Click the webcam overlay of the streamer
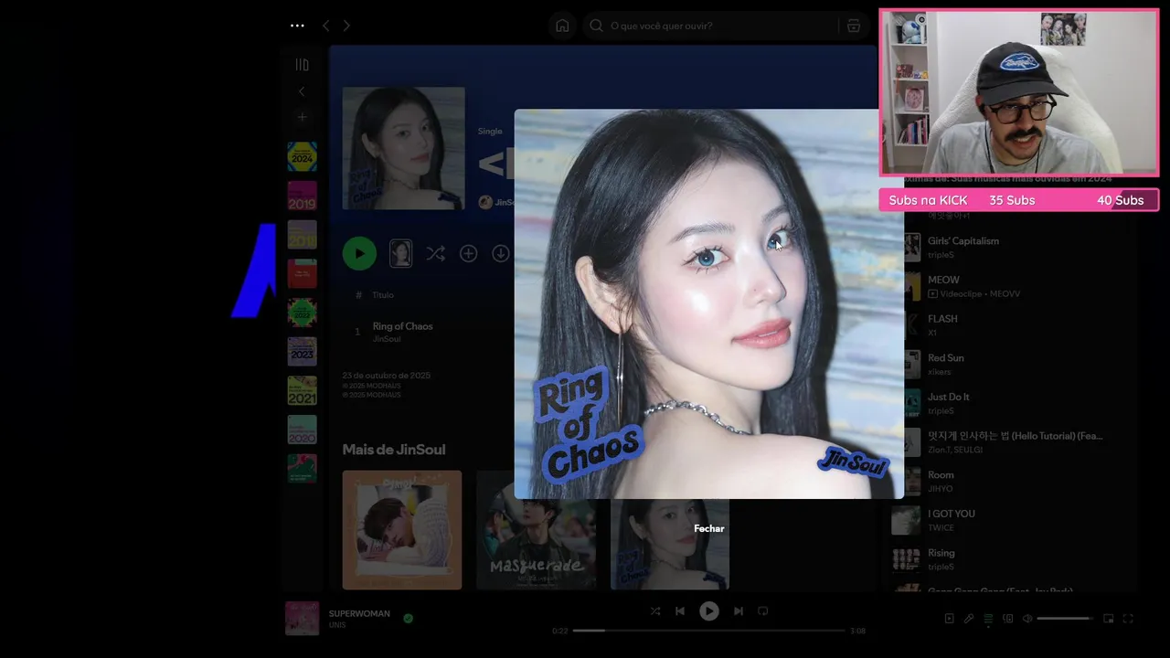 click(x=1019, y=92)
